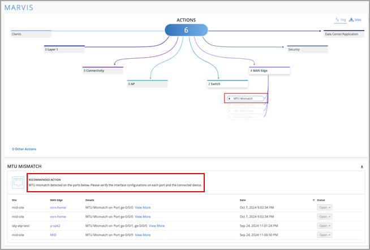Click the central Actions bubble showing 6
Screen dimensions: 370x250
coord(186,31)
